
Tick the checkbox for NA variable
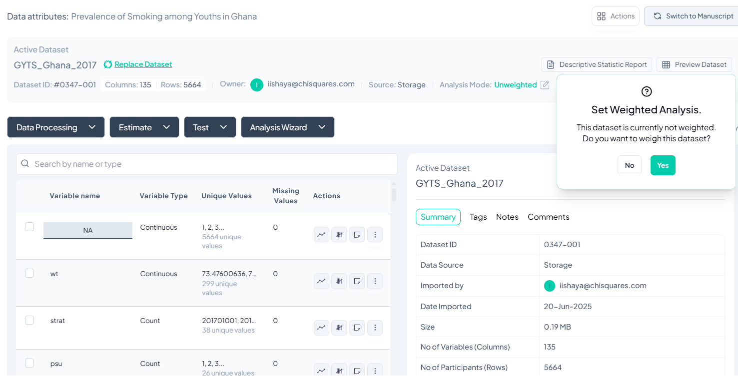29,227
